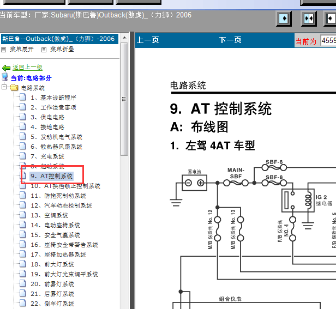The height and width of the screenshot is (309, 336).
Task: Open 20、前雾灯系统
Action: click(x=52, y=284)
